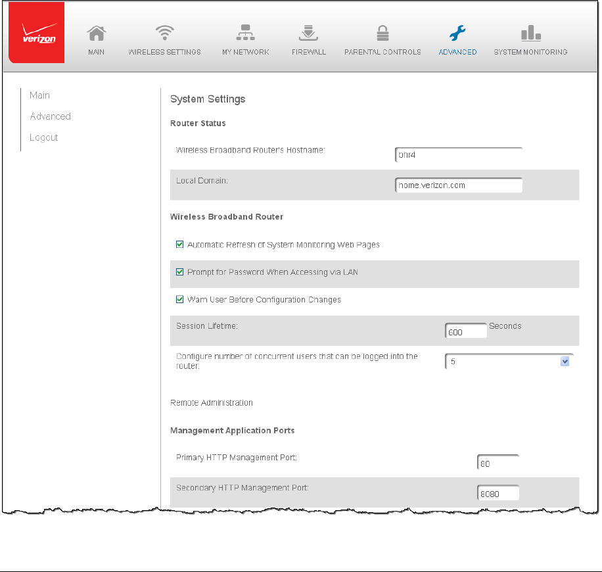Toggle Automatic Refresh of System Monitoring checkbox
Screen dimensions: 602x572
click(x=179, y=245)
